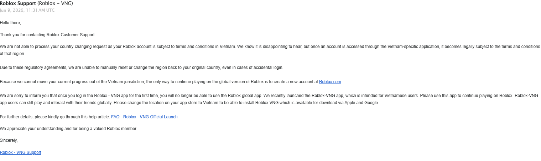541x161 pixels.
Task: Open the Roblox.com hyperlink
Action: (330, 82)
